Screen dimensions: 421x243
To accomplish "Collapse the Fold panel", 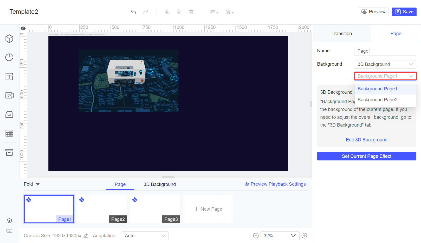I will [31, 184].
